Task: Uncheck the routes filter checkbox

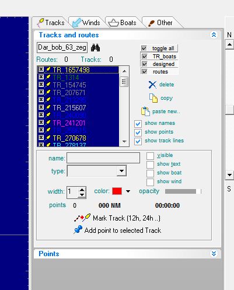Action: coord(144,72)
